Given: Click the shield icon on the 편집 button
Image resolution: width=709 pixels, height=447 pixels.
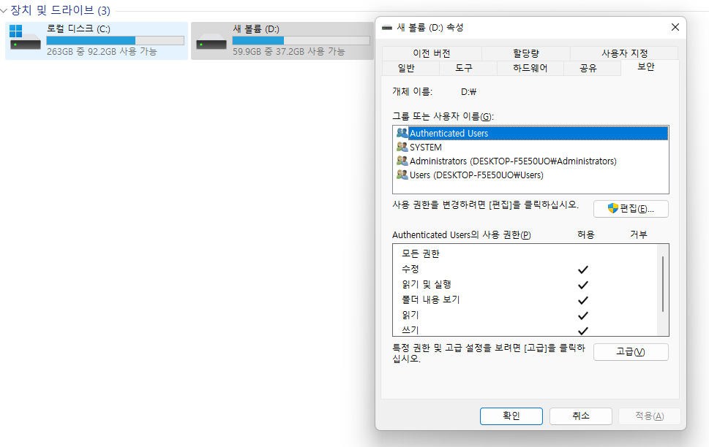Looking at the screenshot, I should pyautogui.click(x=612, y=208).
